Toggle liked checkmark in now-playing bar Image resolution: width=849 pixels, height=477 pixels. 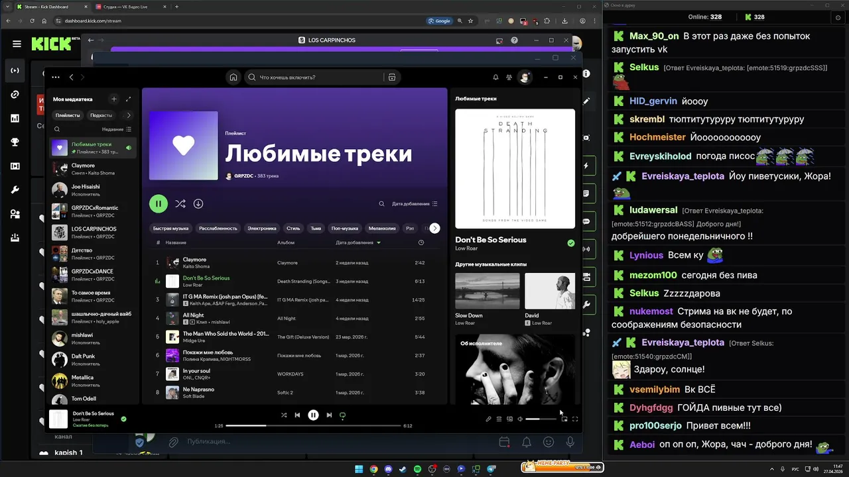(123, 419)
